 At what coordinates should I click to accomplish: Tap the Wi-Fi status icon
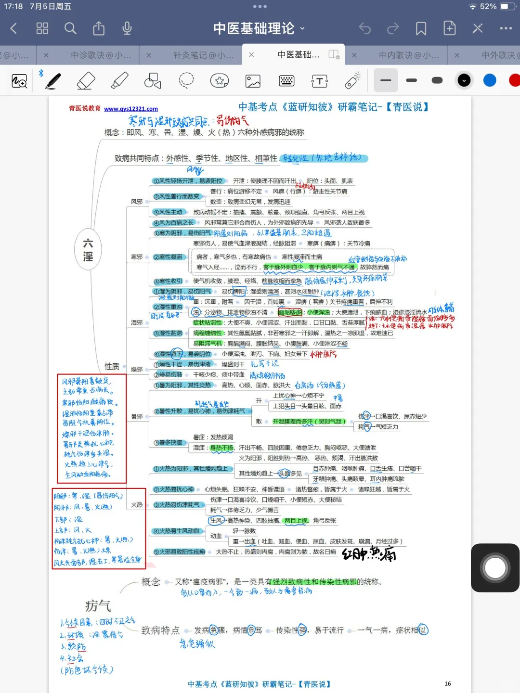coord(472,6)
